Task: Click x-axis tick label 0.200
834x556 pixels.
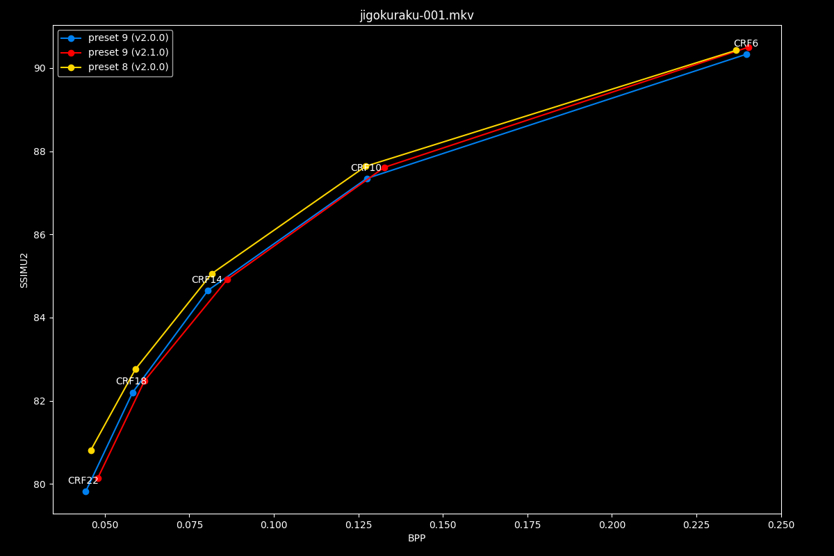Action: (x=612, y=525)
